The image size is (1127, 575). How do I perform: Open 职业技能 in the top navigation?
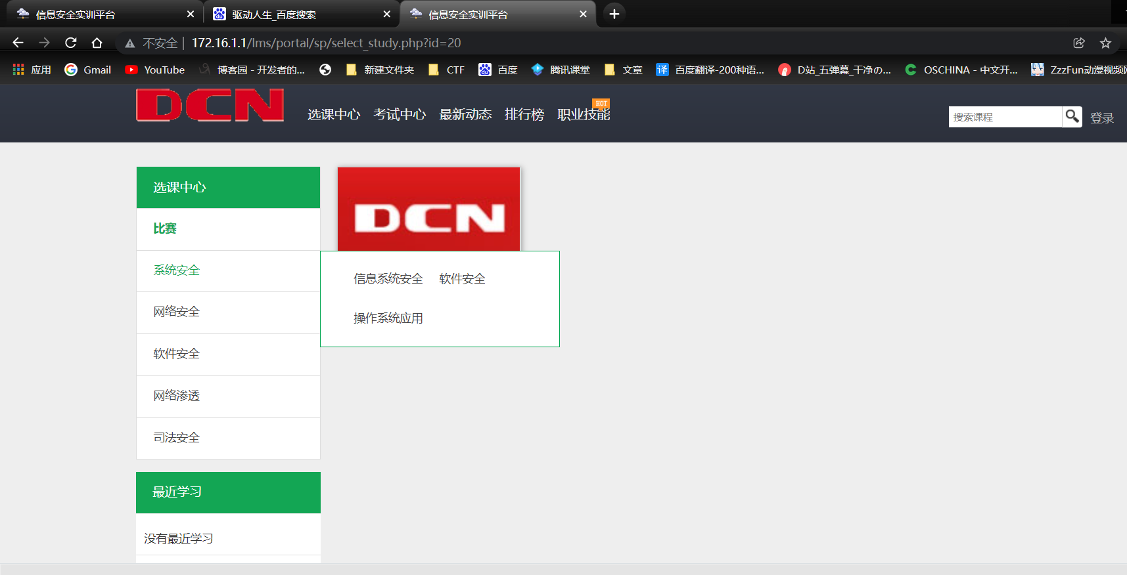tap(584, 114)
